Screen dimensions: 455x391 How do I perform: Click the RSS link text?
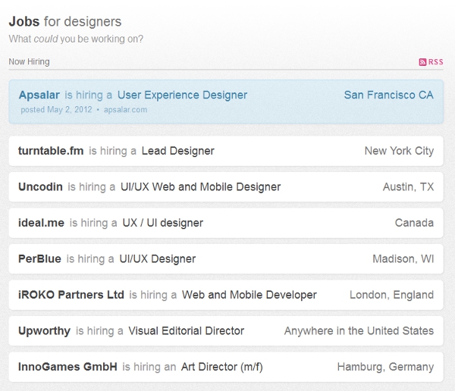(x=435, y=62)
